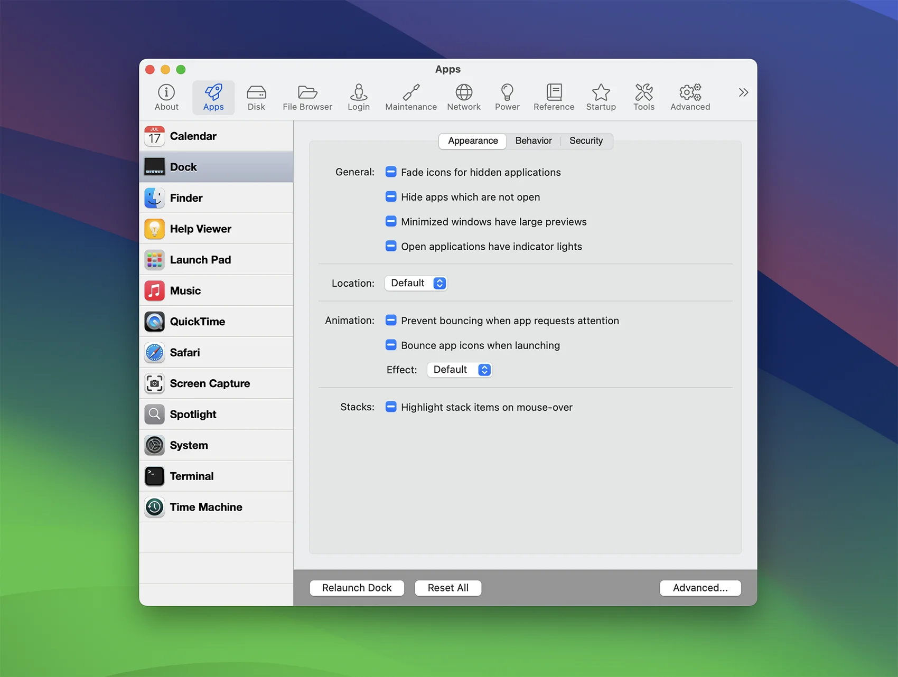Switch to the Login pane
The image size is (898, 677).
click(359, 98)
